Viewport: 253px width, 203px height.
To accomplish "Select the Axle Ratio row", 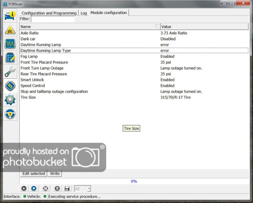I will point(134,33).
